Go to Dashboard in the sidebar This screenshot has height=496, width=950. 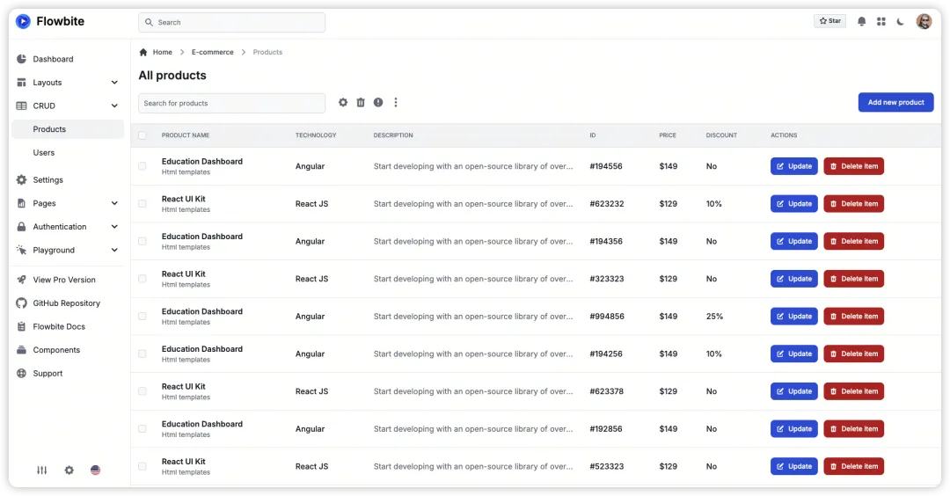[53, 59]
